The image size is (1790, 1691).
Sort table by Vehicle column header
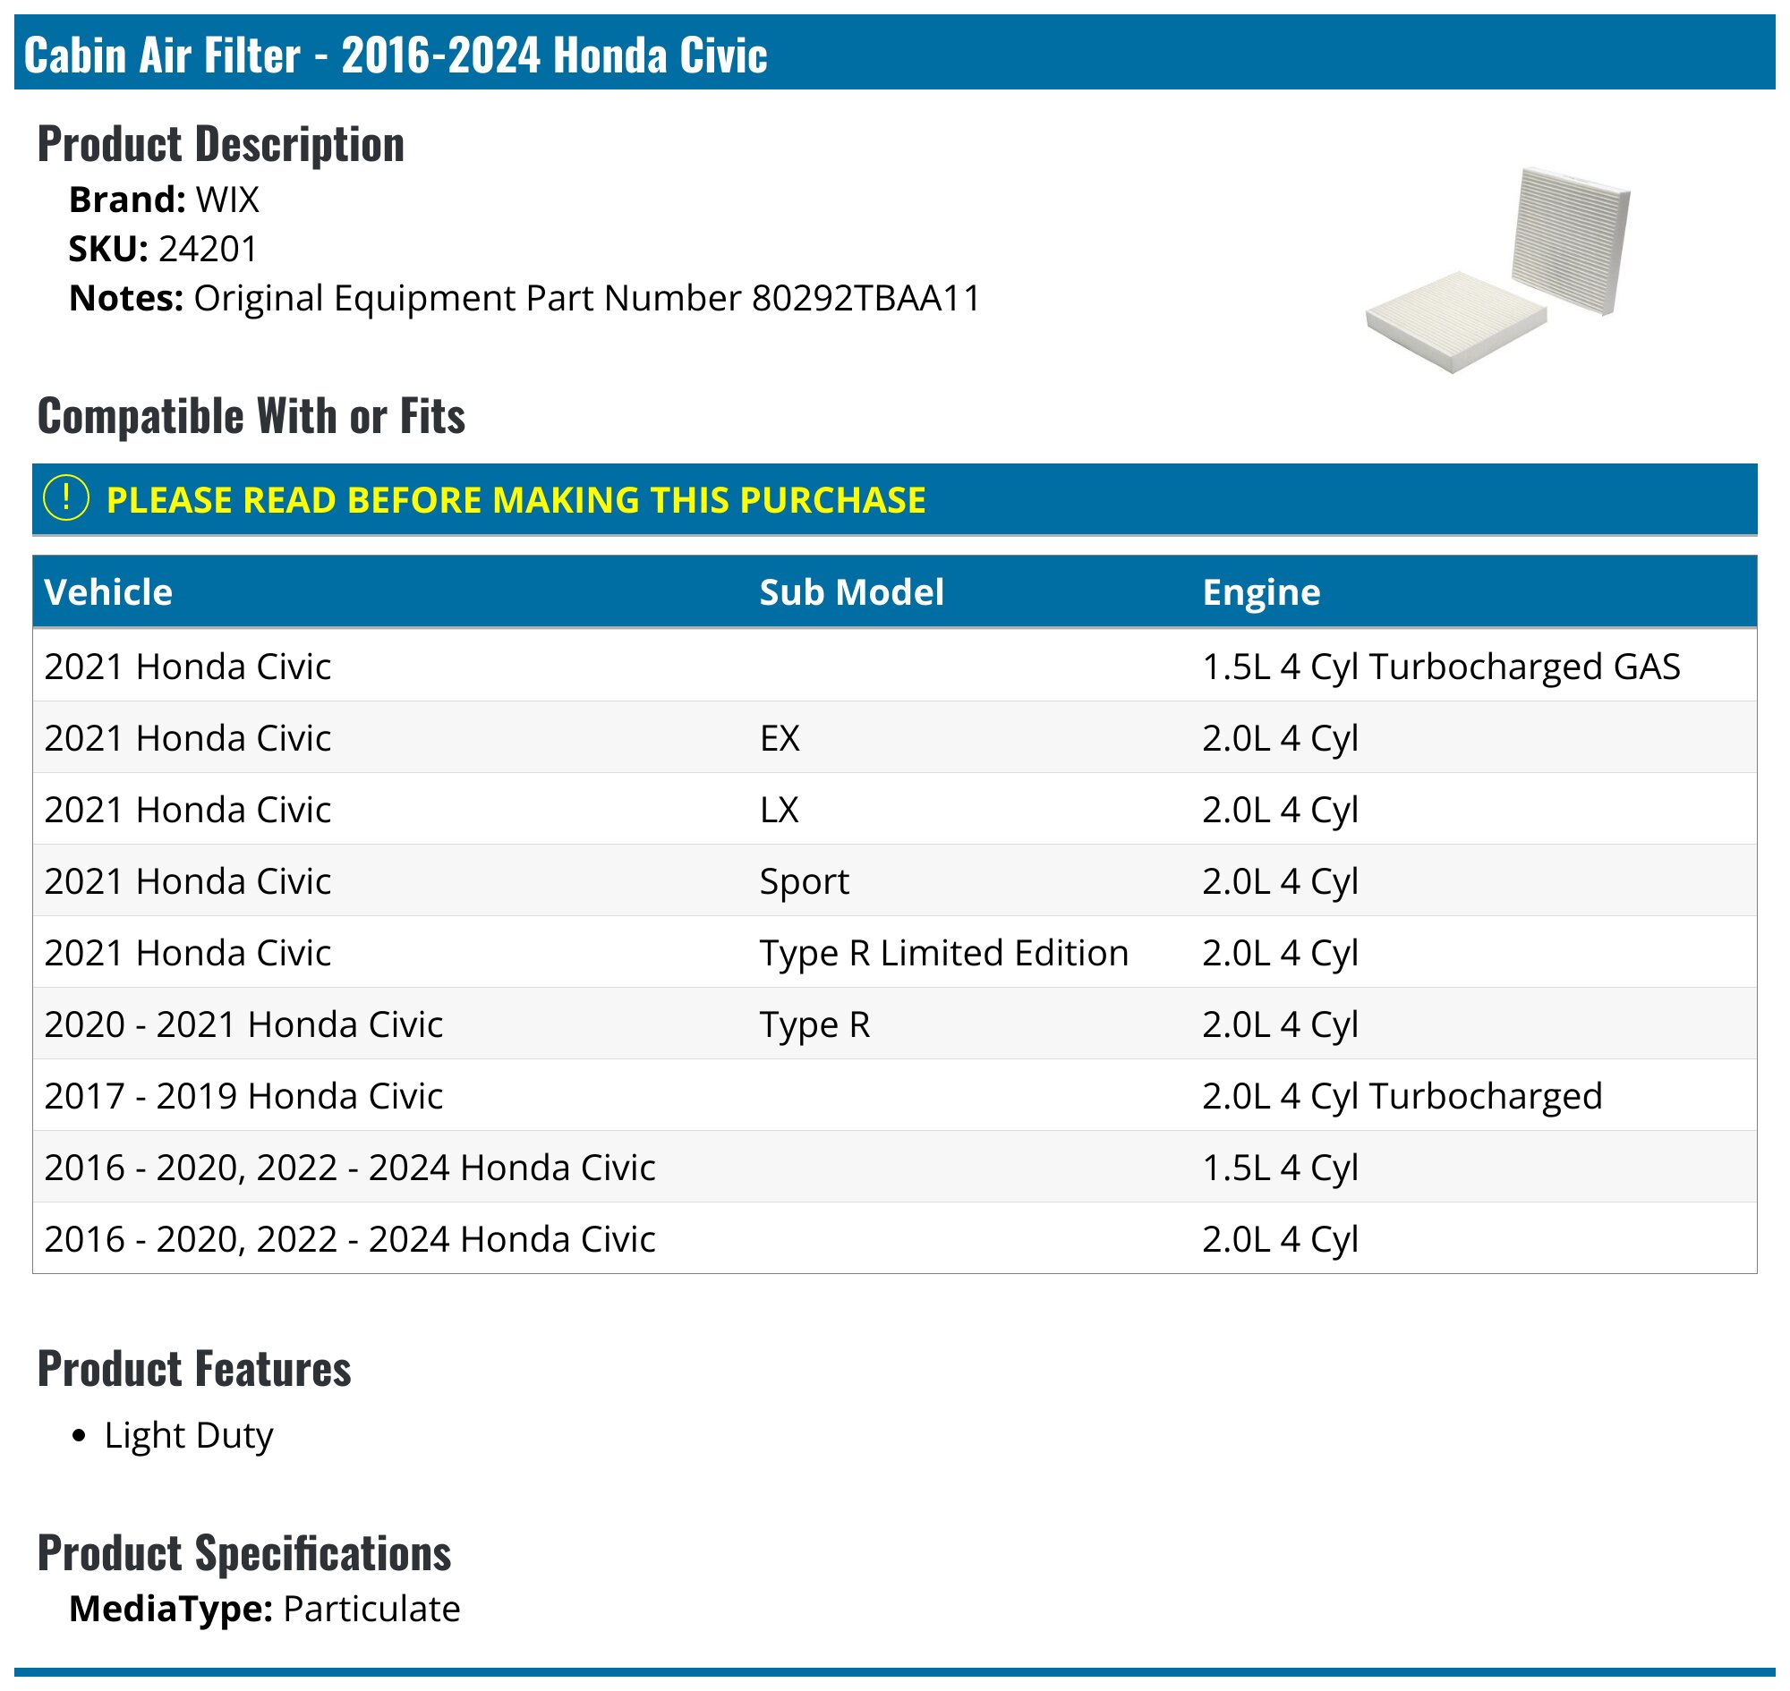point(108,592)
